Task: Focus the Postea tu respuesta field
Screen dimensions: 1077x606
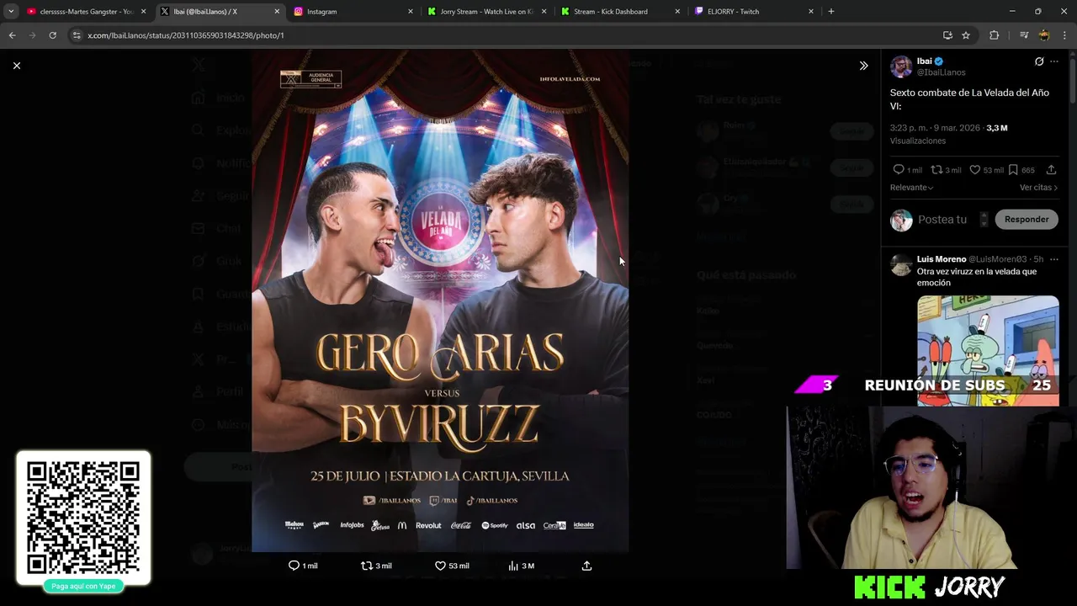Action: (x=942, y=220)
